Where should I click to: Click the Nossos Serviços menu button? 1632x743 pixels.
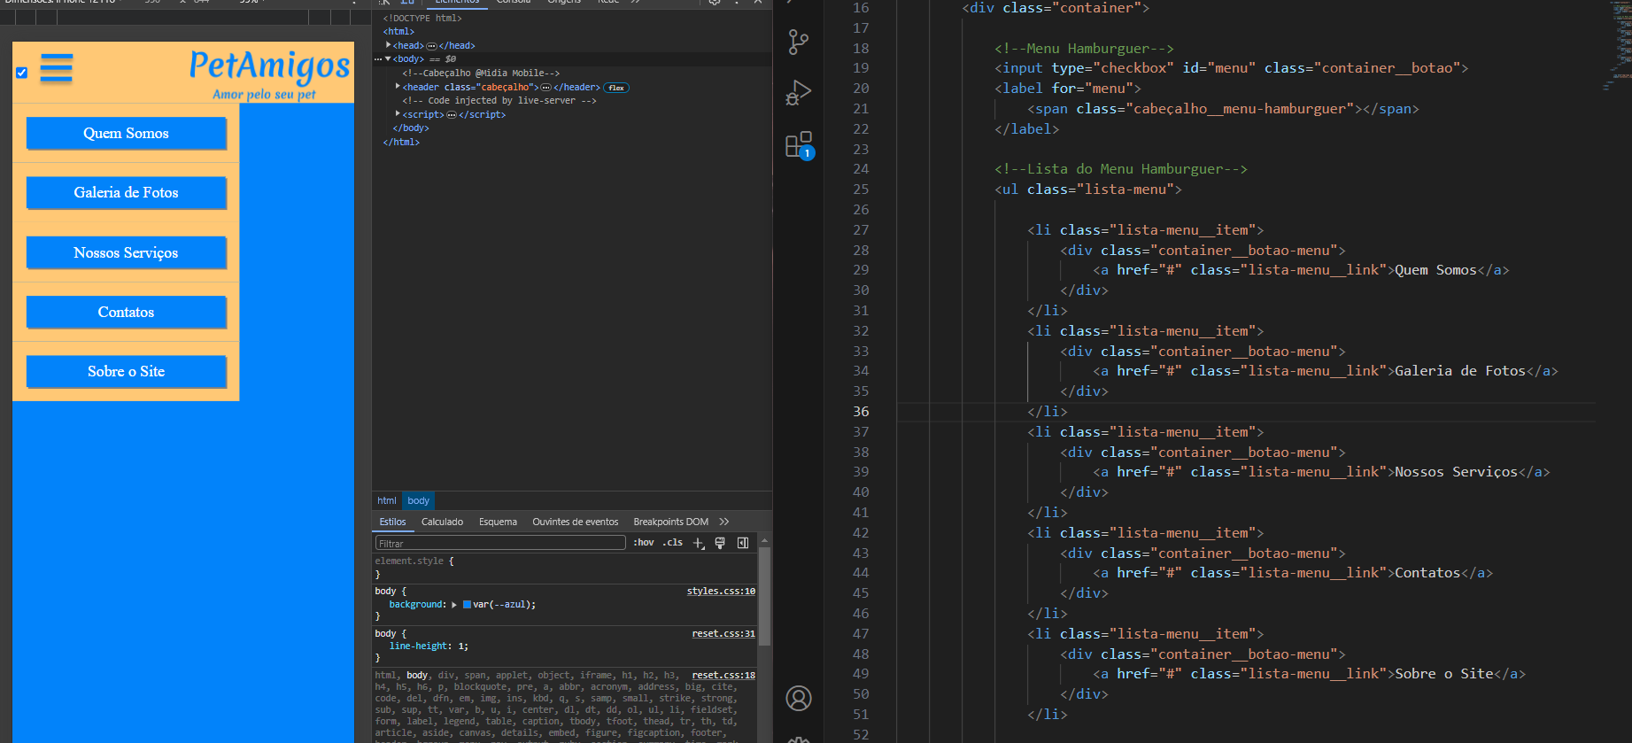tap(126, 252)
